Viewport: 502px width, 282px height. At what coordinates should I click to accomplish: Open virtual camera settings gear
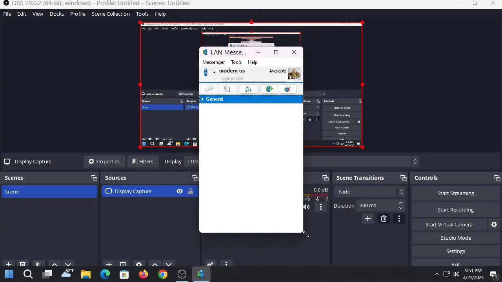494,224
